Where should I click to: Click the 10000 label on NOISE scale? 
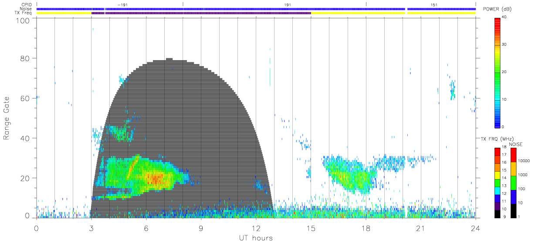[x=524, y=161]
